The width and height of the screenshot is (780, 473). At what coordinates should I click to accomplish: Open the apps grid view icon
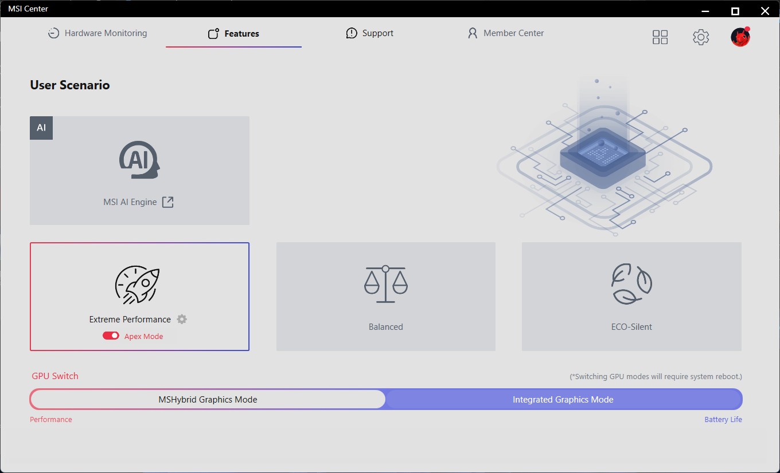pos(660,37)
